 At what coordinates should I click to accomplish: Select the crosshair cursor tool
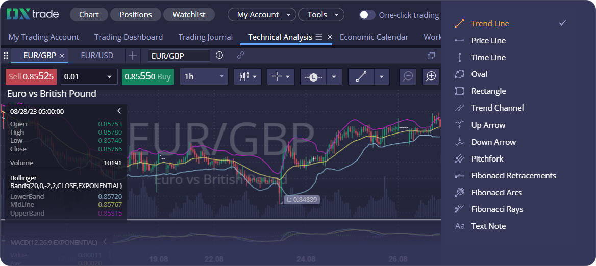[x=277, y=76]
